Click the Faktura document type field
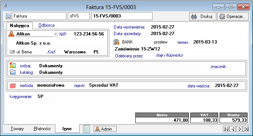 pos(39,16)
